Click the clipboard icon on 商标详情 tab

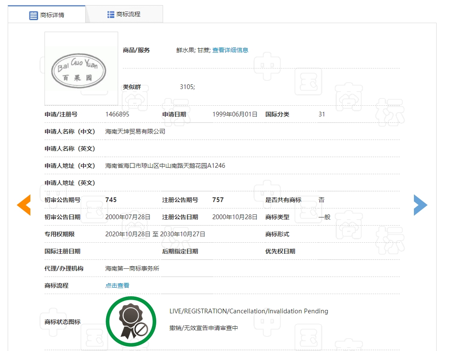pos(33,14)
